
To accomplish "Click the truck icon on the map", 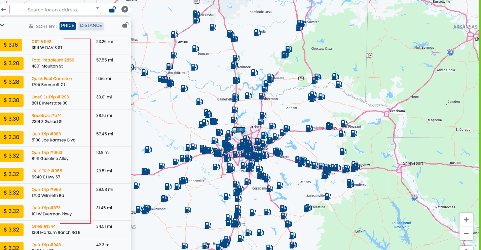I will (238, 130).
